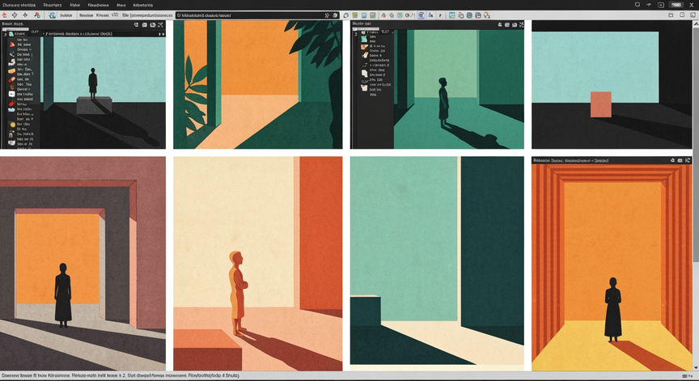Click the expand arrows icon in the third panel's header
The width and height of the screenshot is (699, 381).
(x=521, y=25)
